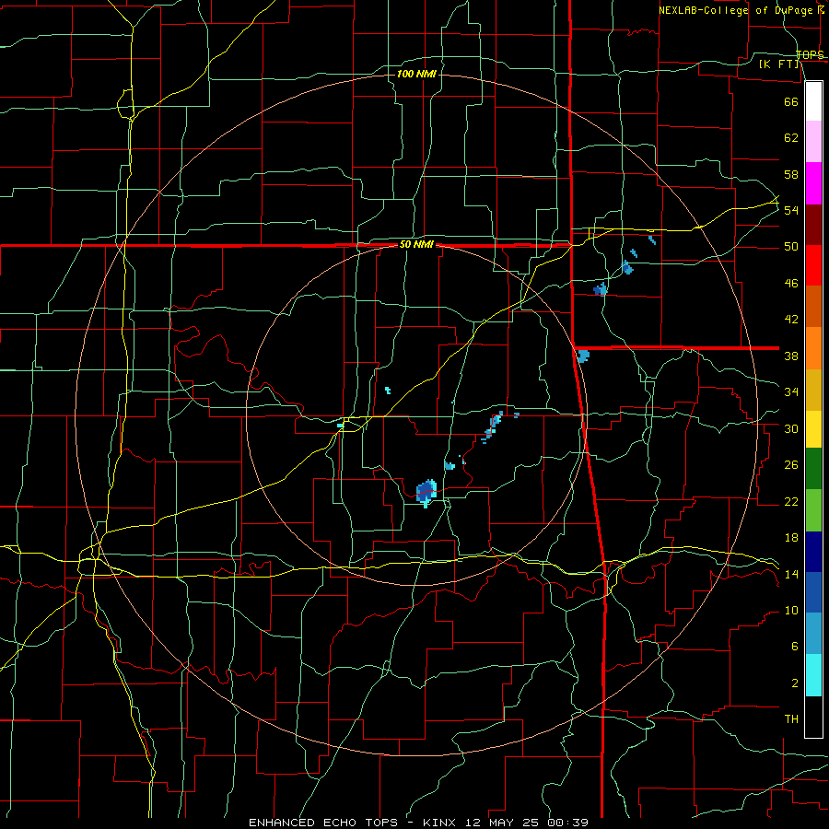The height and width of the screenshot is (829, 829).
Task: Click legend value 34
Action: pyautogui.click(x=791, y=392)
